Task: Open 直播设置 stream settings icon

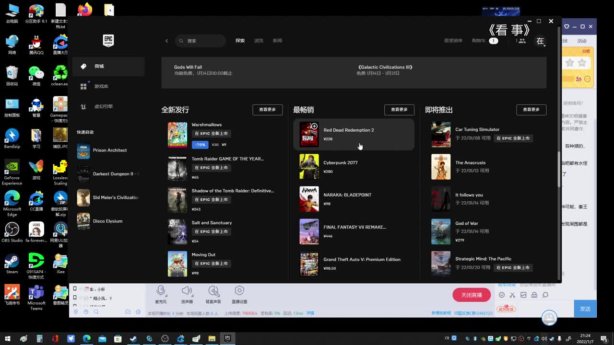Action: coord(239,291)
